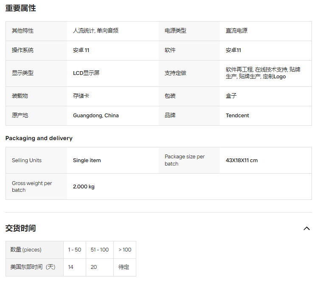Click the 其他特性 label cell
320x282 pixels.
click(x=36, y=31)
